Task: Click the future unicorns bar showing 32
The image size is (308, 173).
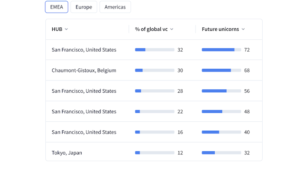Action: [x=221, y=152]
